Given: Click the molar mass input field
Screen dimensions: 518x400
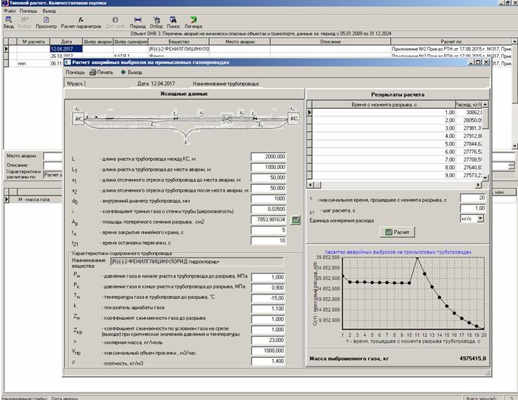Looking at the screenshot, I should 269,340.
